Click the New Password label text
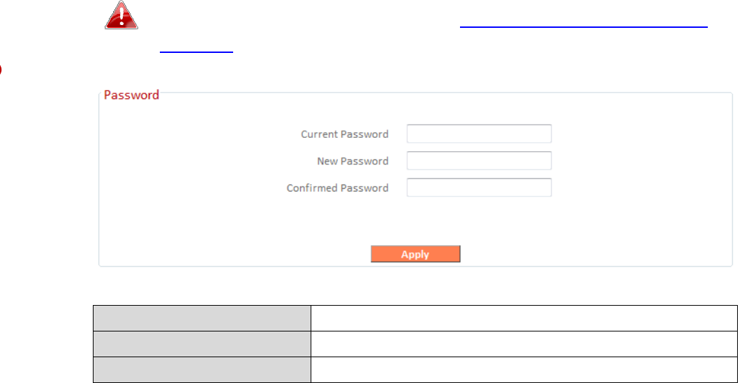Screen dimensions: 742x383 pos(353,161)
